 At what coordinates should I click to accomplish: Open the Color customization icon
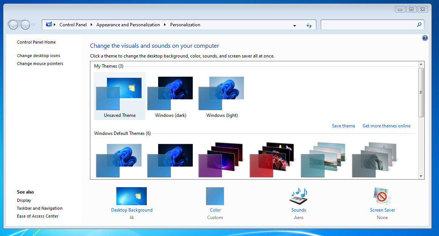(215, 196)
